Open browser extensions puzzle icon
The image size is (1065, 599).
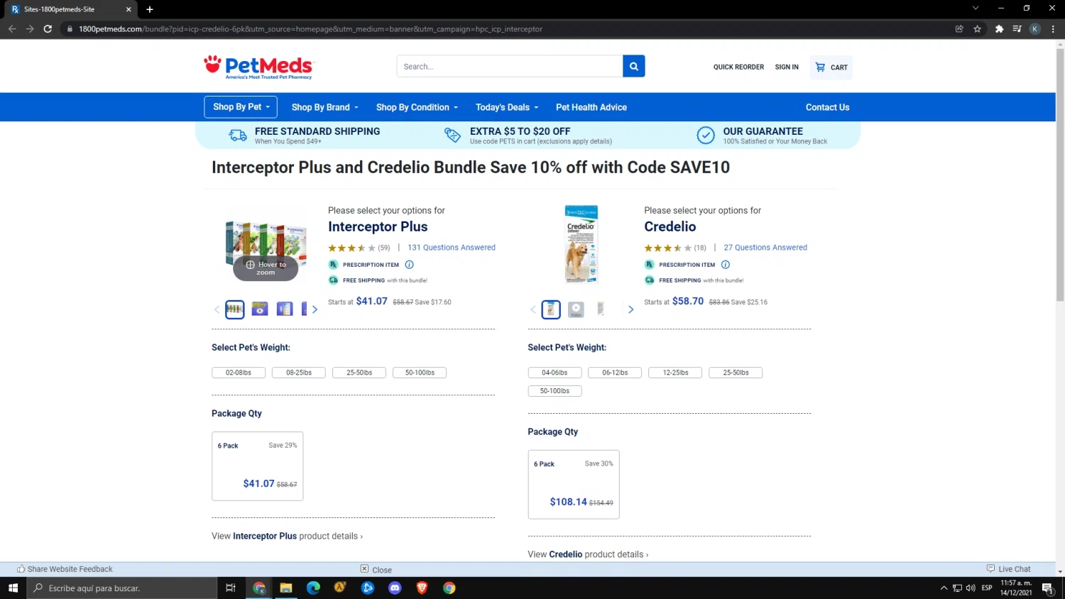999,29
